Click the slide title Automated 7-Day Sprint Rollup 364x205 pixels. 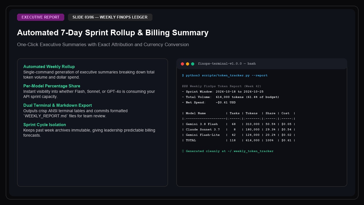coord(113,33)
